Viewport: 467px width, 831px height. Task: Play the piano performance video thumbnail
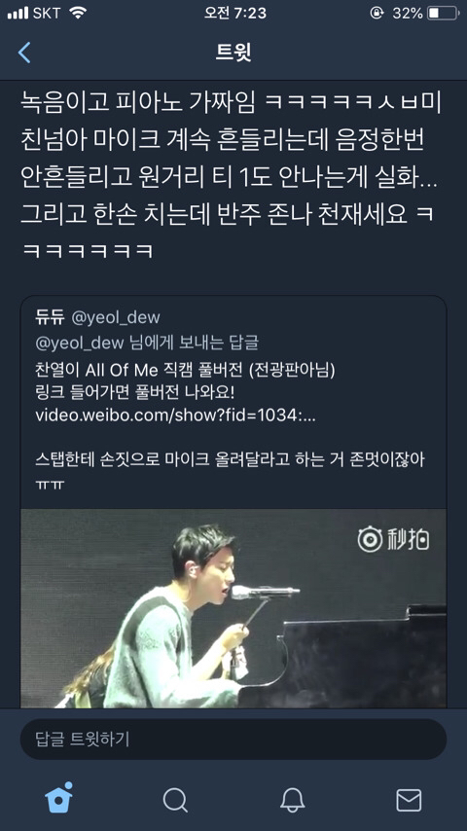(233, 608)
